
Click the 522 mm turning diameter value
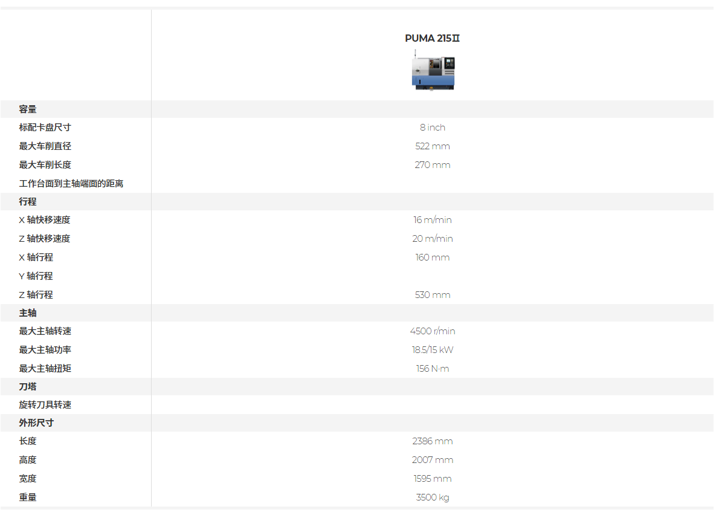(x=432, y=146)
